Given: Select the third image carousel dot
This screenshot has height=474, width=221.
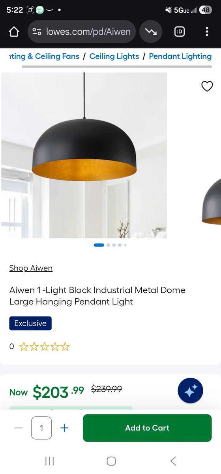Looking at the screenshot, I should 114,245.
